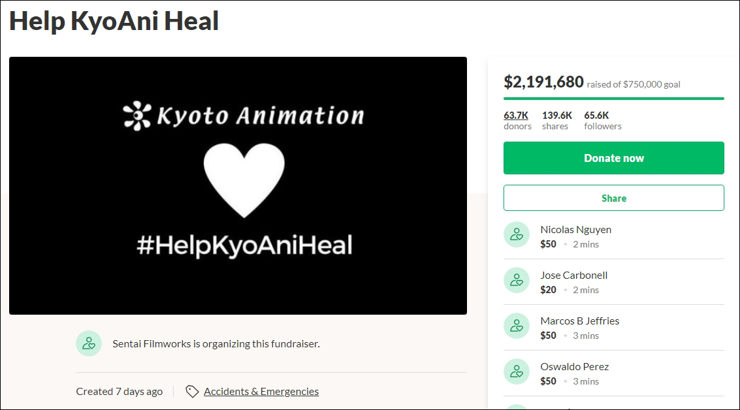Click the Help KyoAni Heal page title
The width and height of the screenshot is (740, 410).
coord(114,21)
